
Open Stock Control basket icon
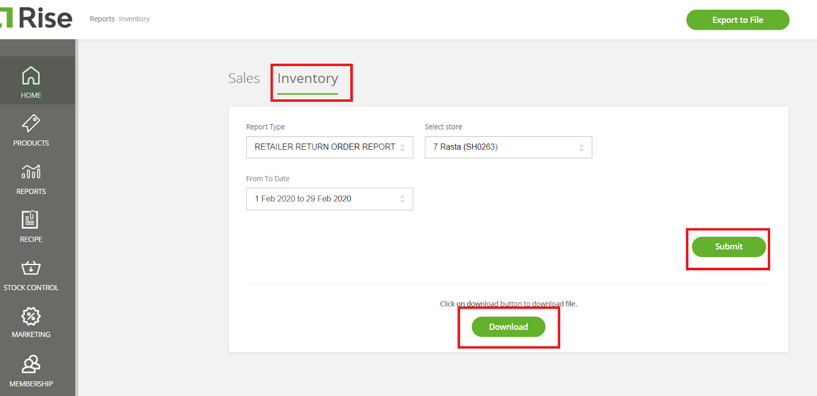tap(31, 268)
